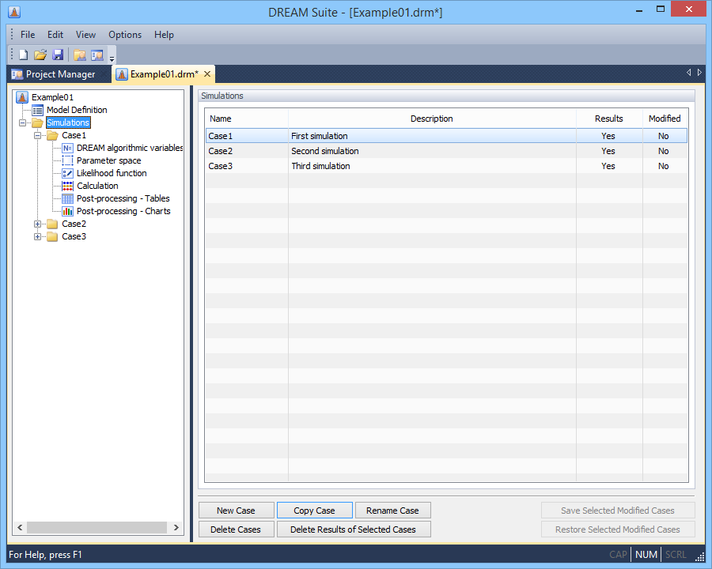This screenshot has width=712, height=569.
Task: Close the Example01.drm* tab
Action: (207, 74)
